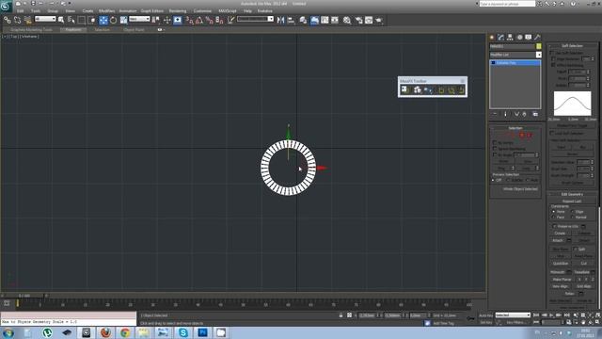Toggle the By Vertex checkbox

click(495, 142)
